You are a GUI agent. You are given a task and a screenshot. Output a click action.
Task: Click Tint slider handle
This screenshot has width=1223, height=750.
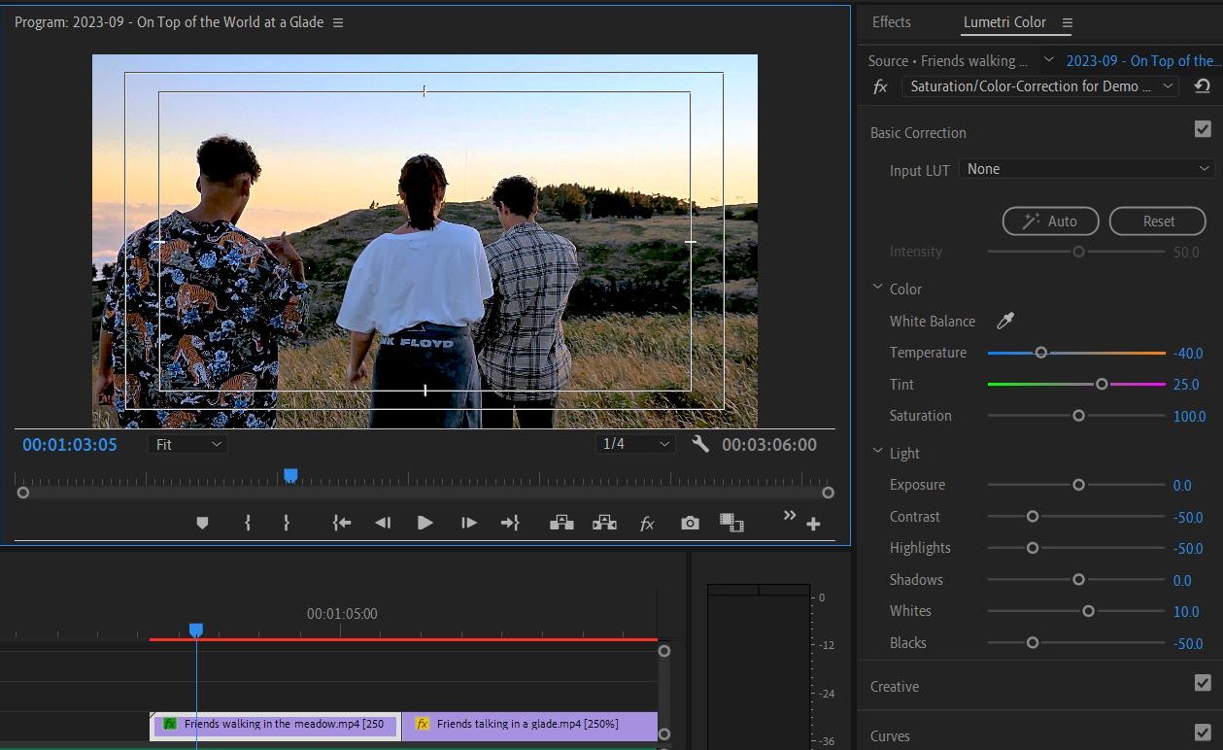[x=1102, y=384]
